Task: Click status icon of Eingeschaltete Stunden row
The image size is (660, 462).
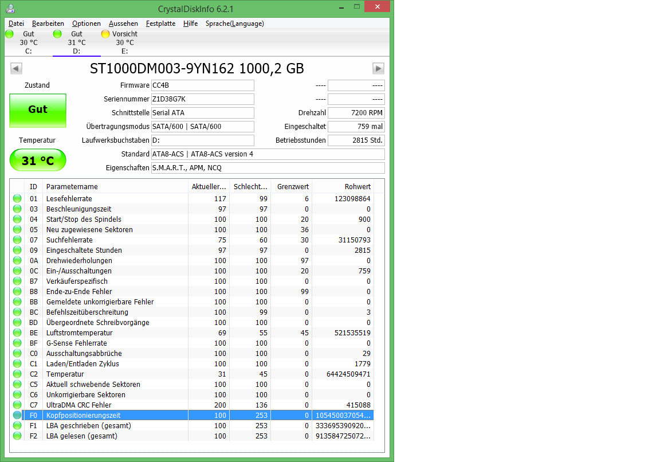Action: click(17, 250)
